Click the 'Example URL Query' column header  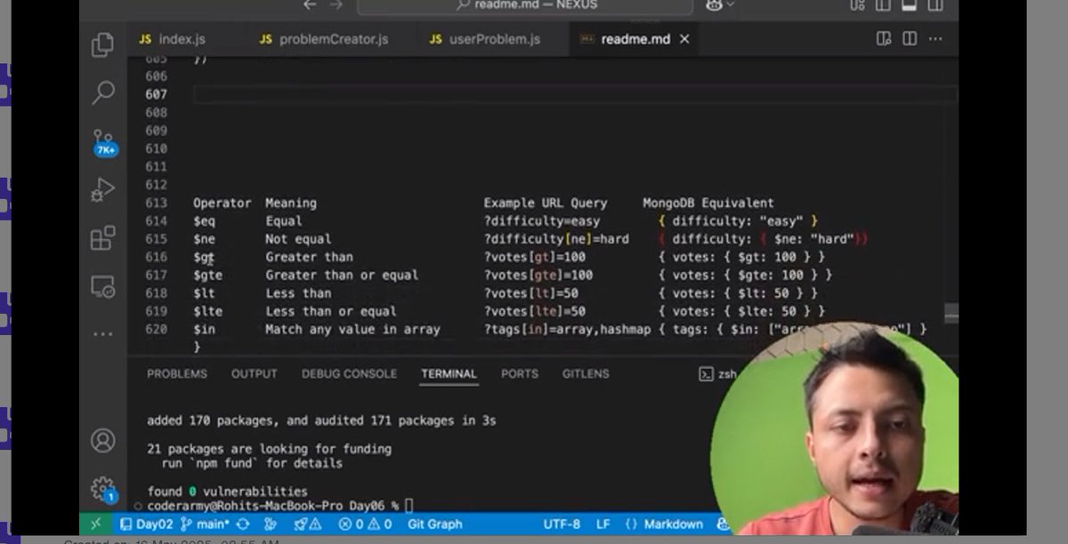click(x=546, y=203)
